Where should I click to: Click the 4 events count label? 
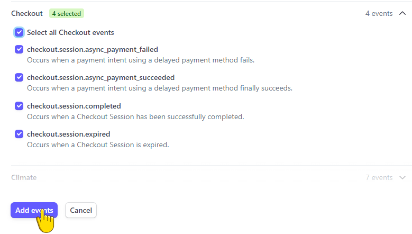(379, 13)
